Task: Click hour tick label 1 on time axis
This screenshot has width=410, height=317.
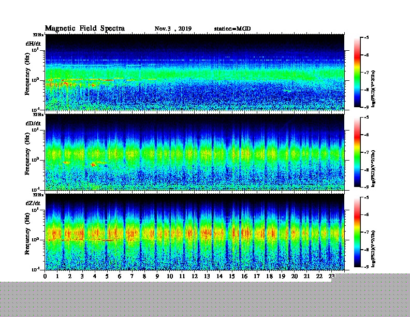Action: 57,276
